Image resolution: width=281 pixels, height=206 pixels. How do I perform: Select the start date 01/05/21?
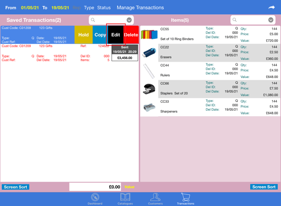[30, 7]
